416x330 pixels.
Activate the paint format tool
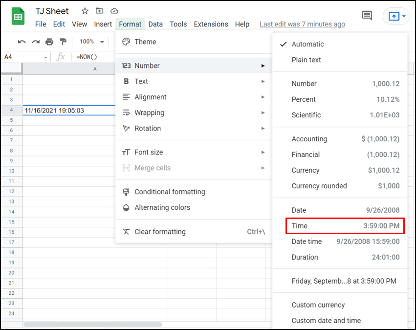[63, 42]
